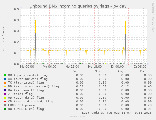Click the AD flag lime color swatch
The width and height of the screenshot is (156, 120).
(x=5, y=98)
